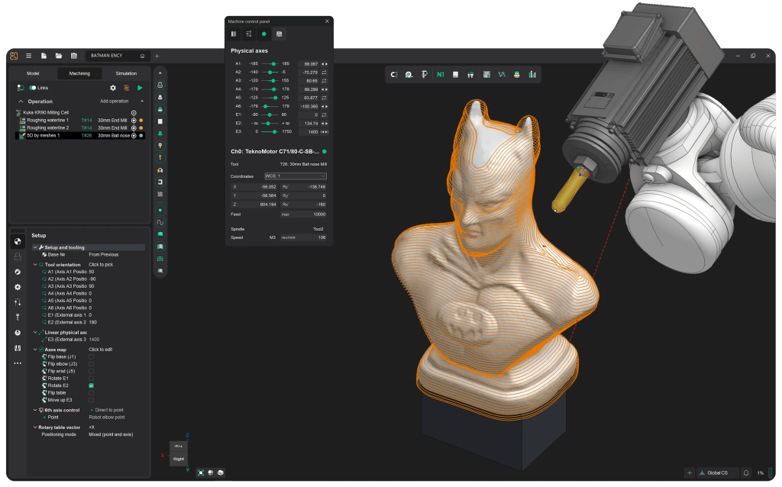Viewport: 782px width, 487px height.
Task: Switch to the Simulation tab
Action: pos(126,73)
